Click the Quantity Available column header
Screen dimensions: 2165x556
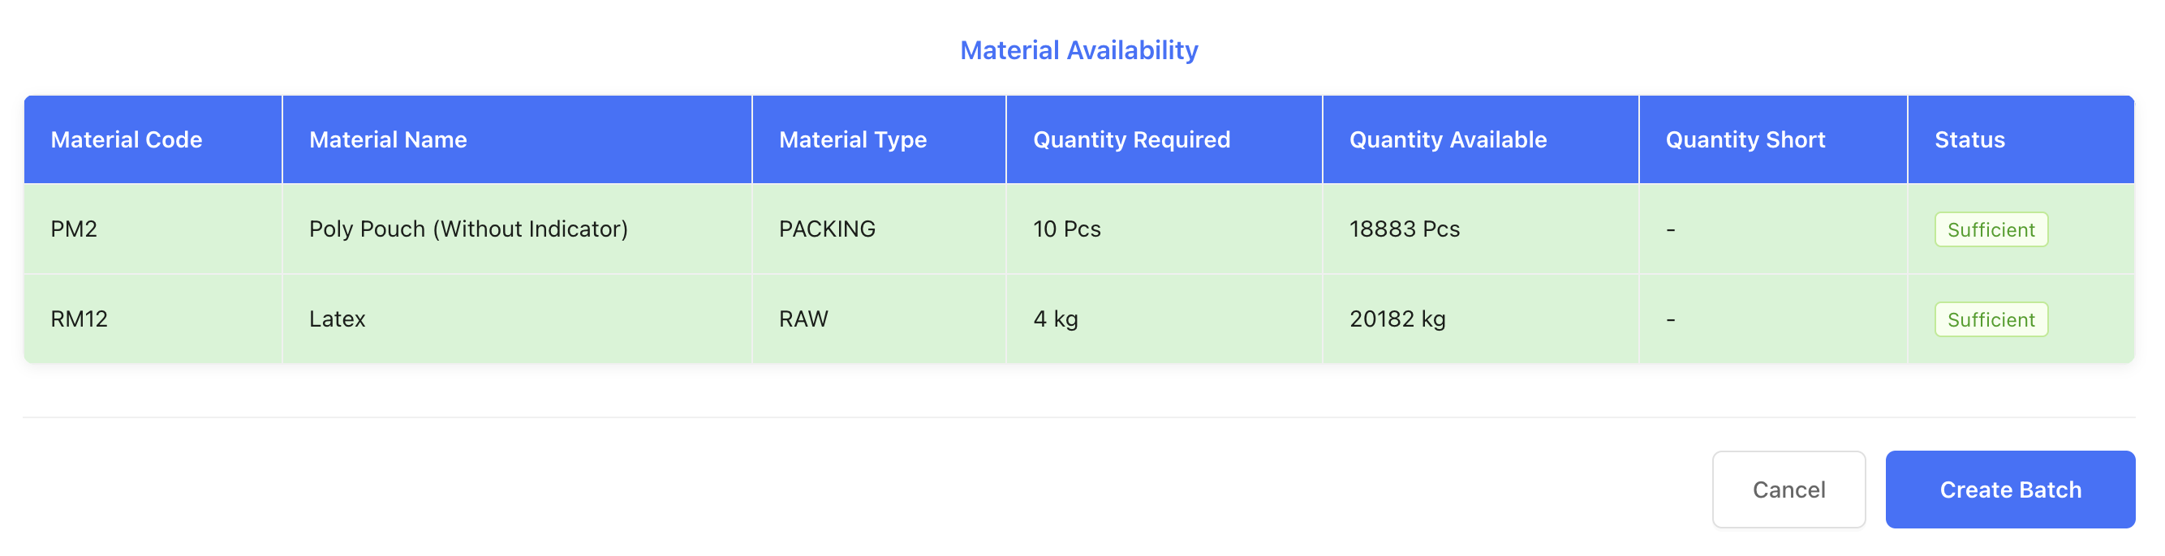tap(1448, 139)
